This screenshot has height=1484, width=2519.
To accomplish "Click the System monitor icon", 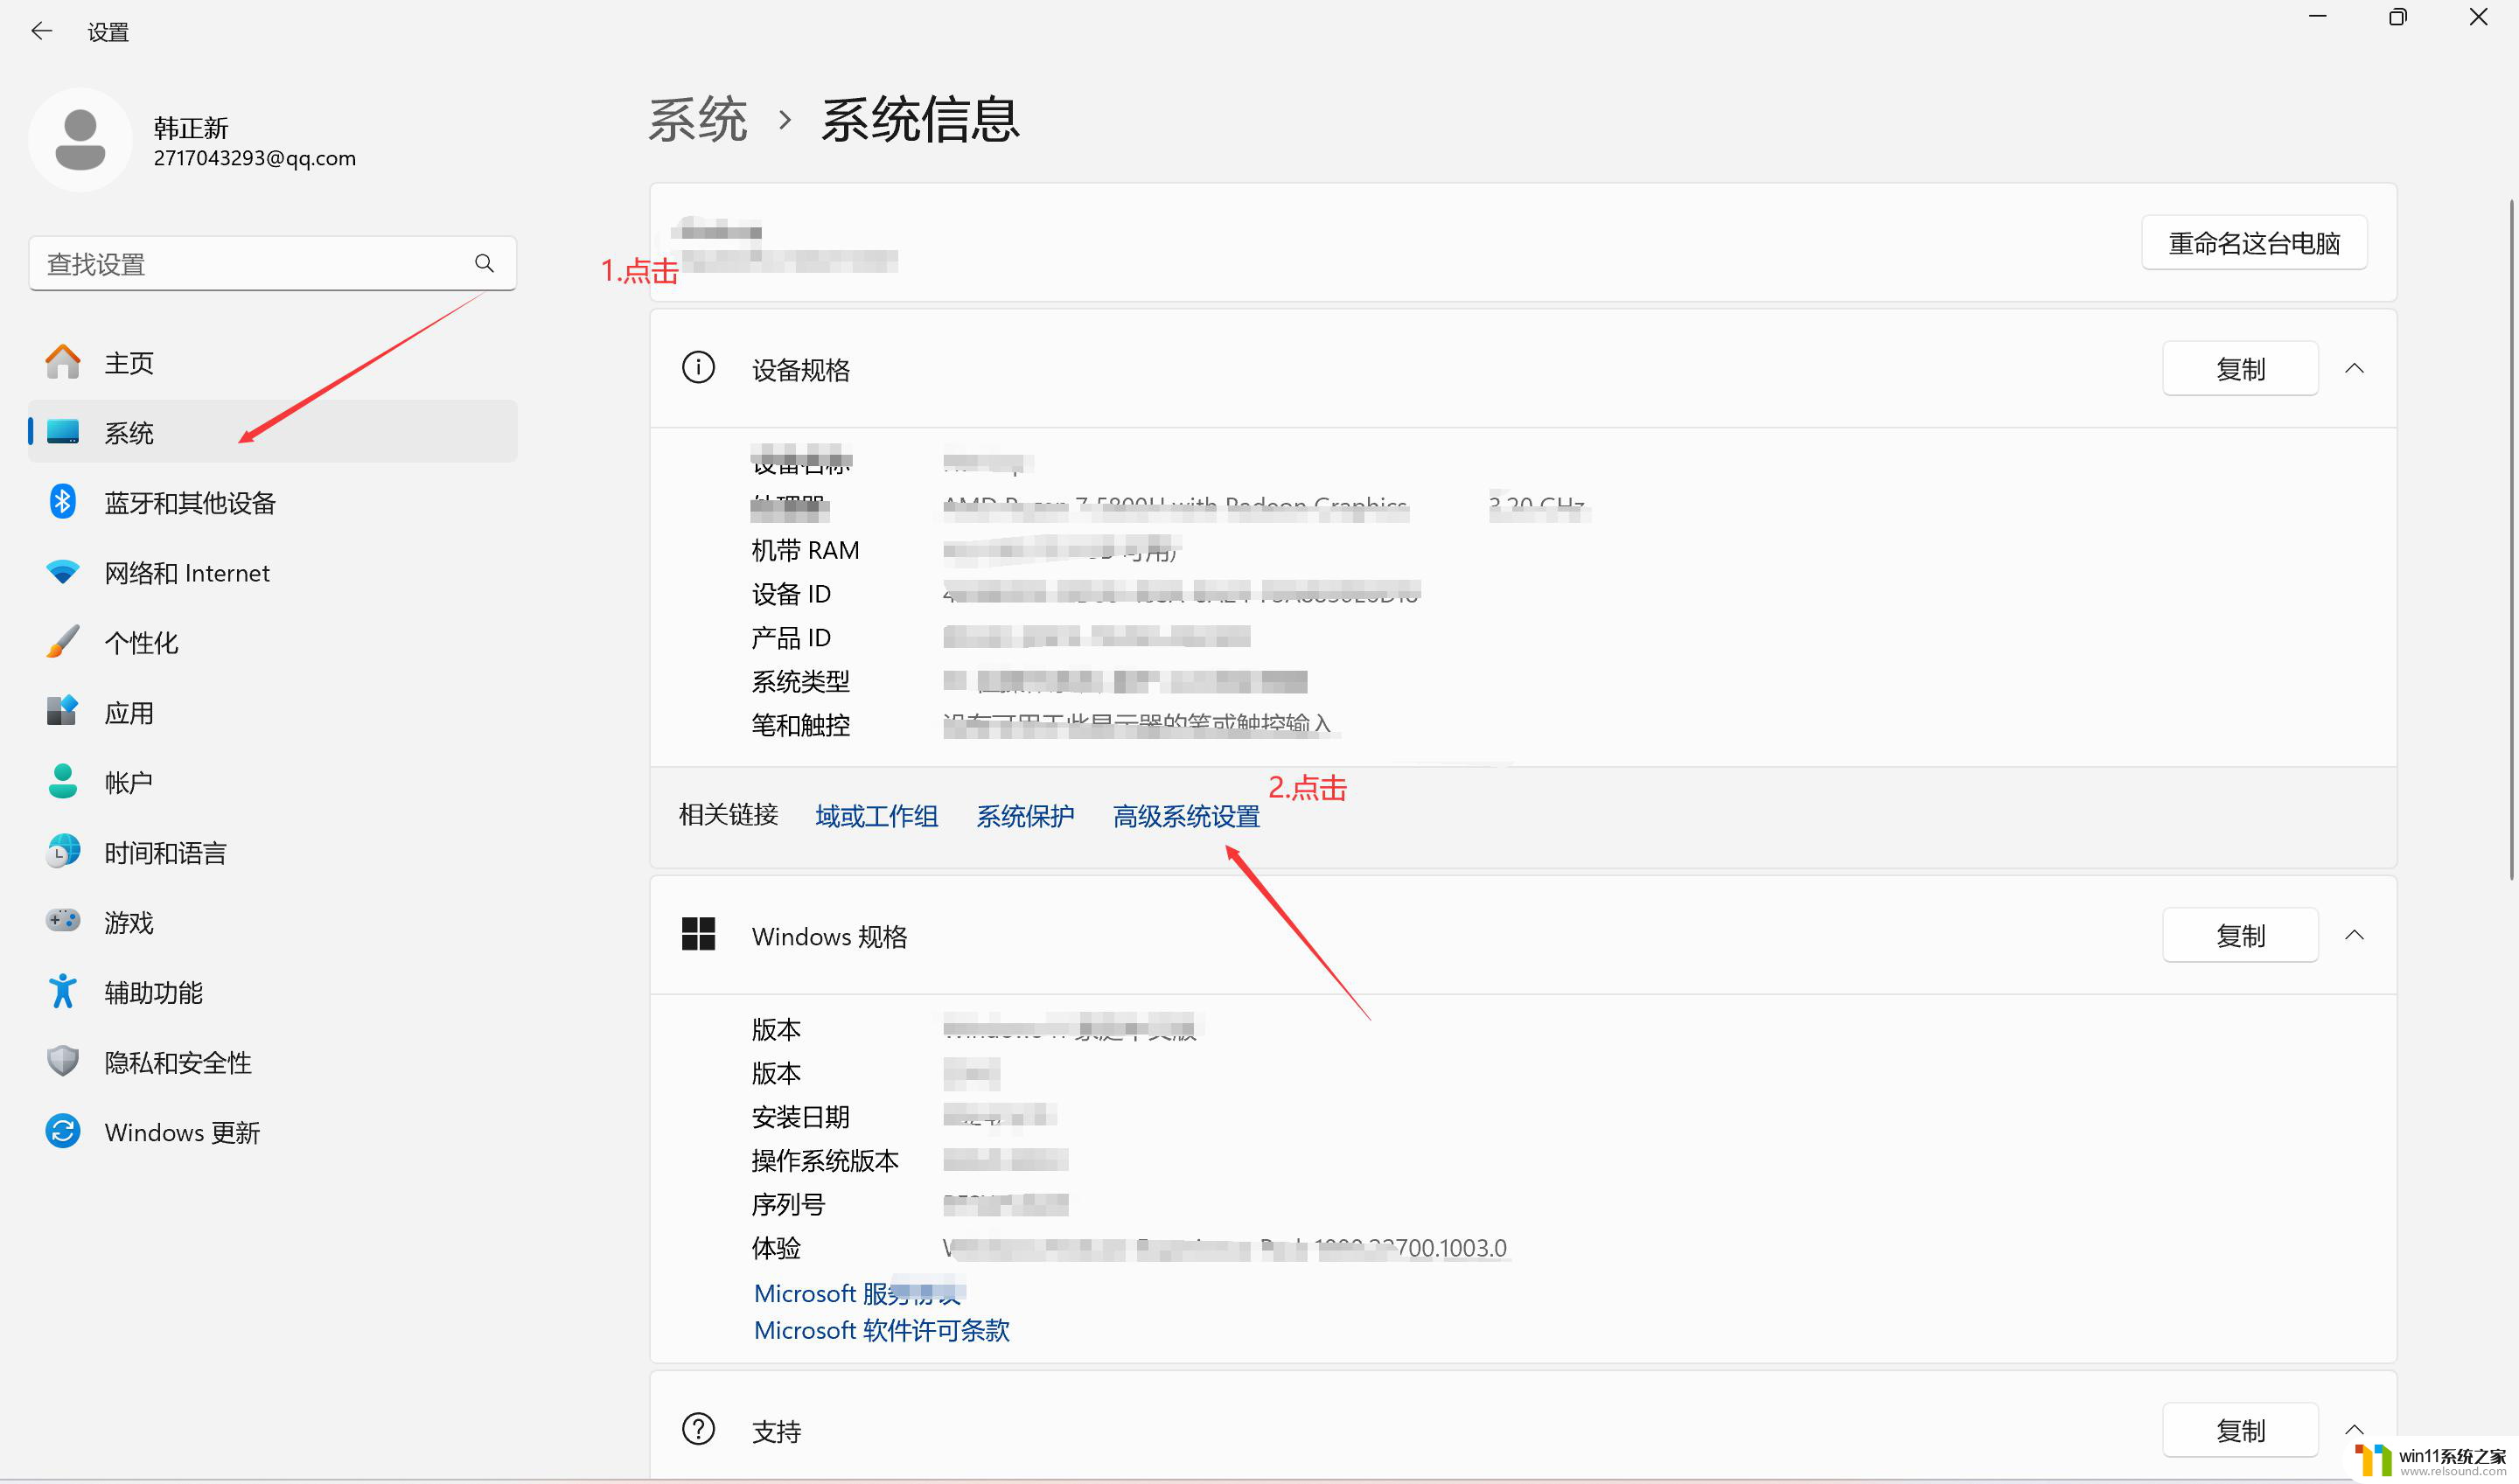I will [x=63, y=432].
